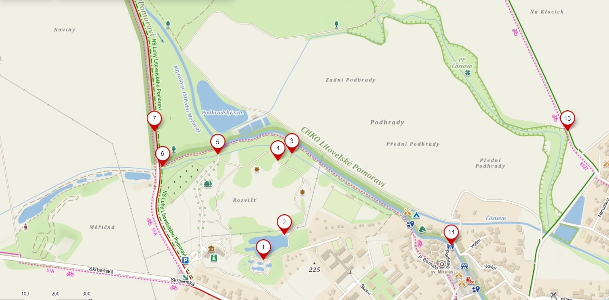Click the blue parking P icon
Image resolution: width=609 pixels, height=300 pixels.
point(185,260)
